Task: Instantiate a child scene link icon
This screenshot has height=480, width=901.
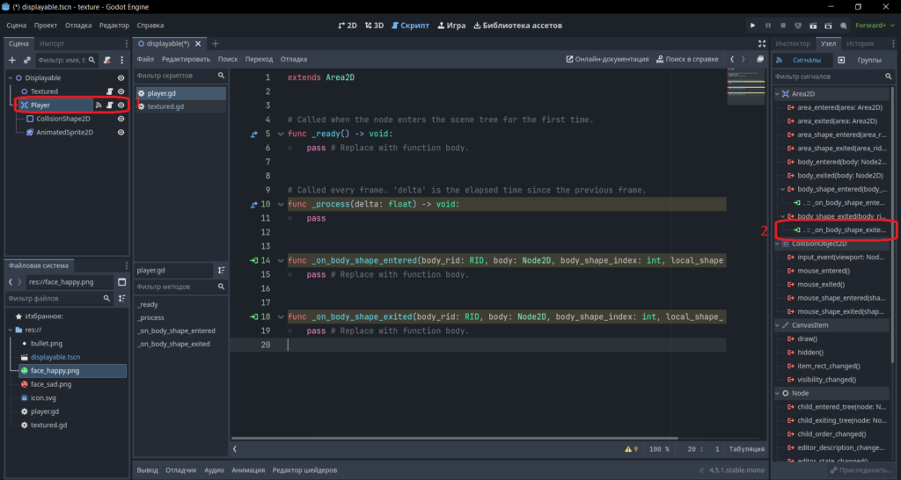Action: coord(27,60)
